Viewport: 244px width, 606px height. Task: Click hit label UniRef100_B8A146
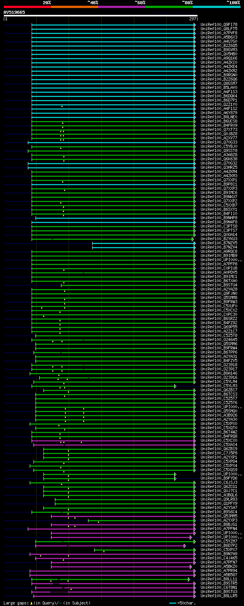point(219,373)
